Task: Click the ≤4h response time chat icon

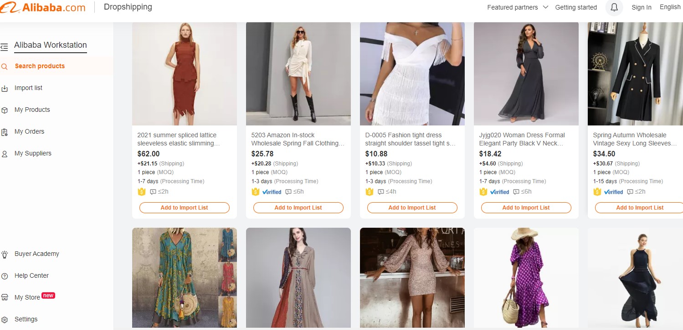Action: [x=381, y=191]
